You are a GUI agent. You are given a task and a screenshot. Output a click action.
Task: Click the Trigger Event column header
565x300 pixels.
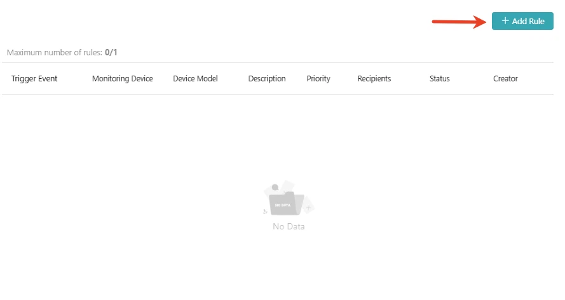tap(34, 79)
